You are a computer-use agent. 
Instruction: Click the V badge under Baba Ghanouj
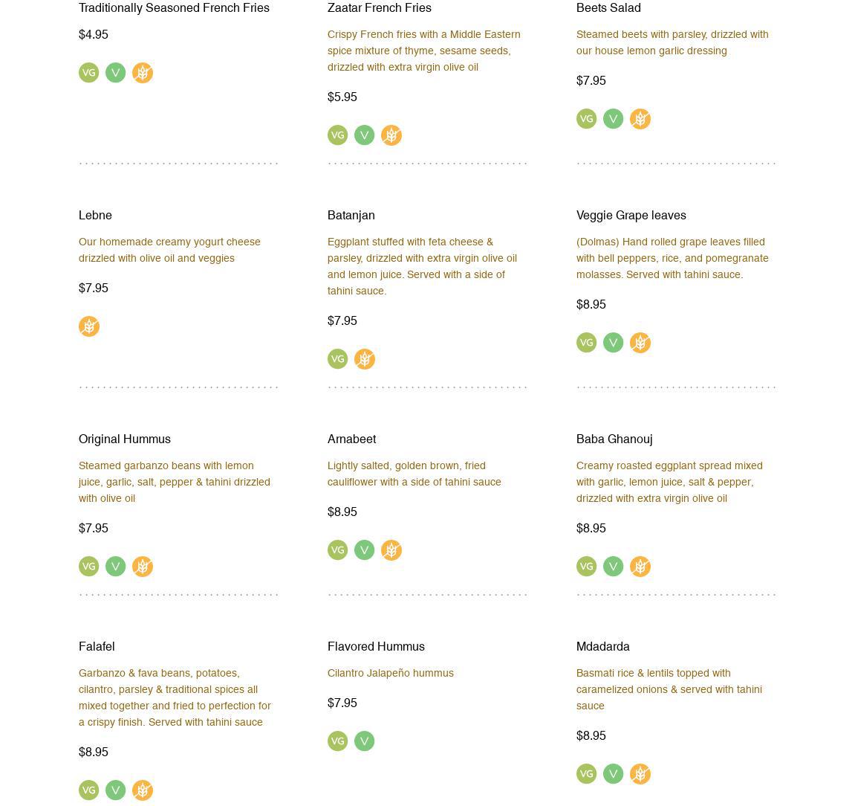click(x=614, y=567)
